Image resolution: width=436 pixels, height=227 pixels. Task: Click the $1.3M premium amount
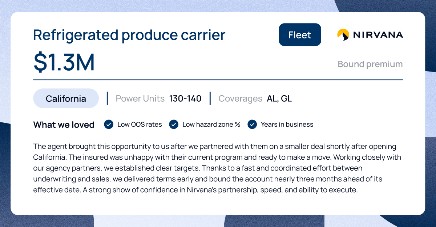click(x=64, y=62)
